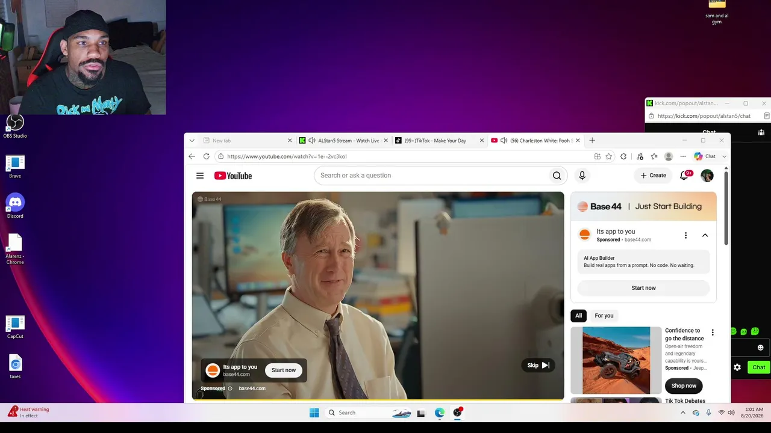Click Start now in the video overlay
The height and width of the screenshot is (433, 771).
(x=284, y=370)
